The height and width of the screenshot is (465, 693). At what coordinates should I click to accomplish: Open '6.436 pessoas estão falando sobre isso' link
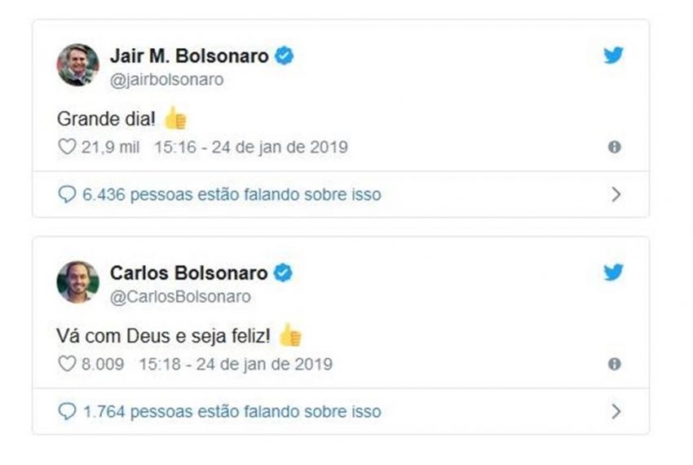pyautogui.click(x=232, y=195)
